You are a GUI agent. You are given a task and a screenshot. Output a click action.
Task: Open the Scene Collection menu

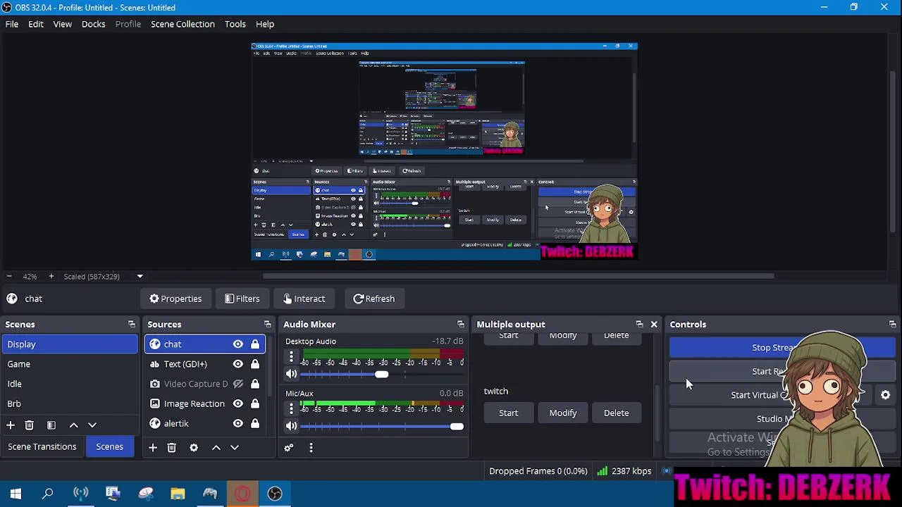click(x=183, y=24)
